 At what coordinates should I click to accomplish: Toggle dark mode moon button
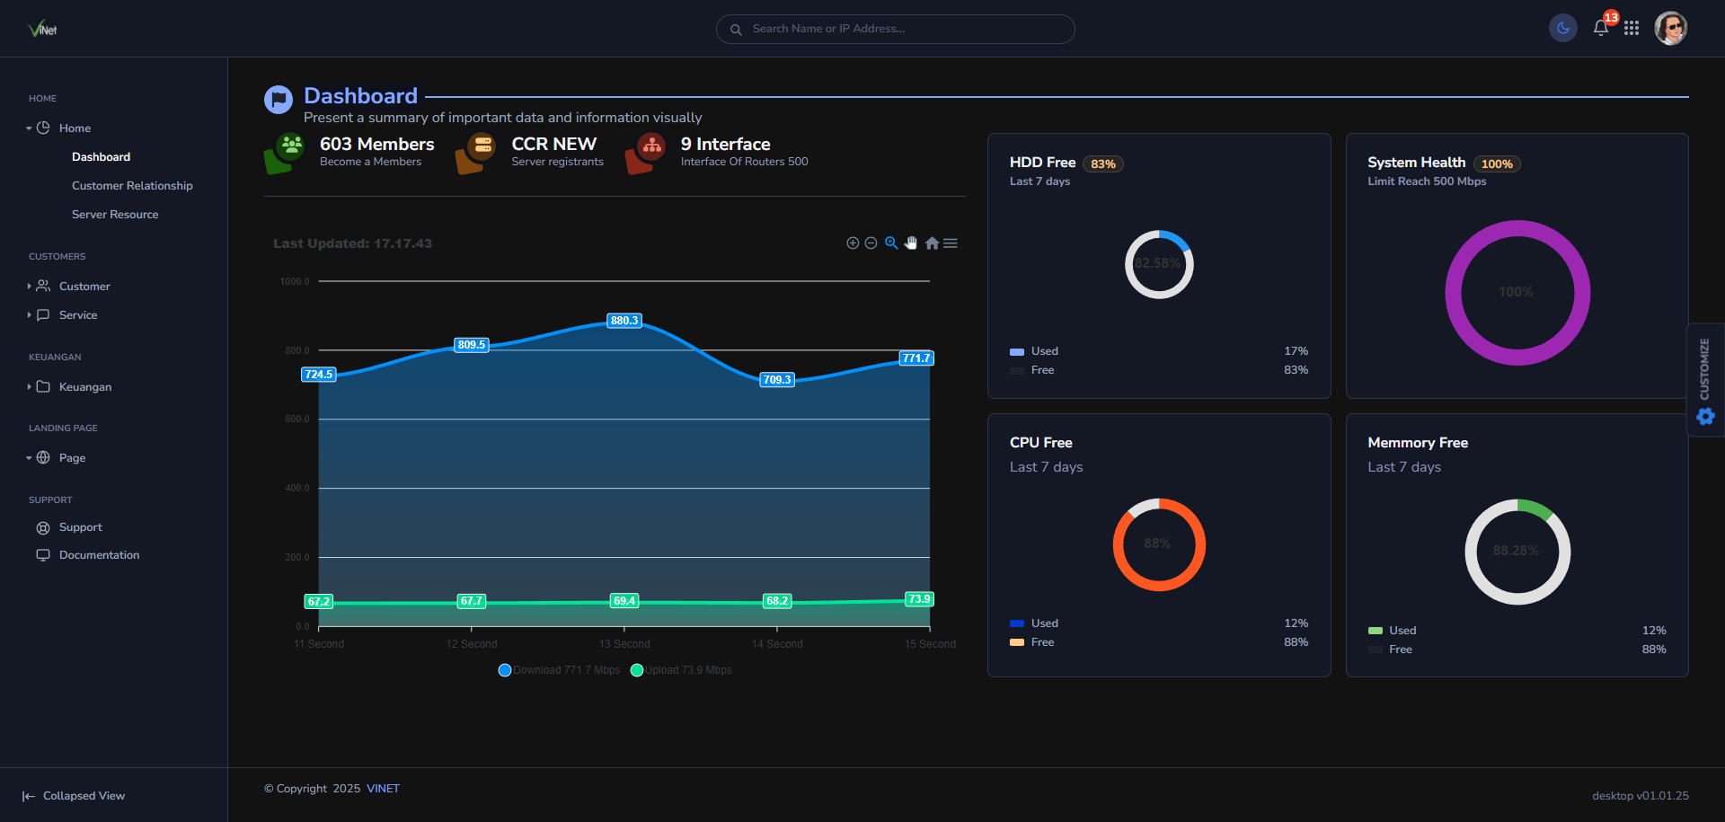(1563, 29)
